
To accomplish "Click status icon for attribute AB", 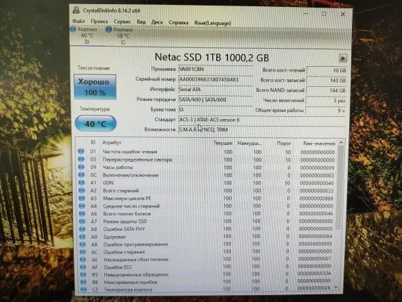I will pyautogui.click(x=83, y=244).
